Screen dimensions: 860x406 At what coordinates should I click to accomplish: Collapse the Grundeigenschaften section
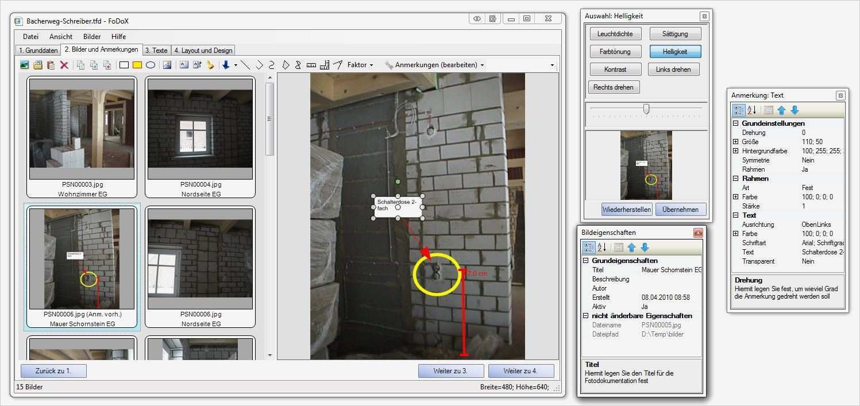tap(586, 261)
